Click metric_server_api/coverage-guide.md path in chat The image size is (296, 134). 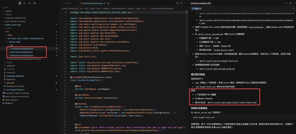pyautogui.click(x=217, y=69)
